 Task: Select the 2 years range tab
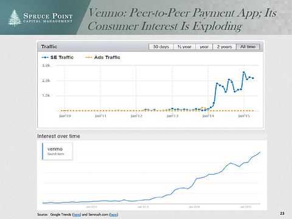click(224, 47)
